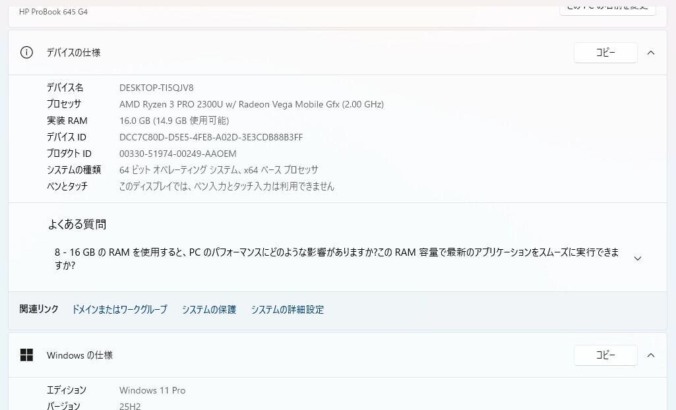Viewport: 676px width, 410px height.
Task: Click the Windows logo icon beside Windows の仕様
Action: click(26, 355)
